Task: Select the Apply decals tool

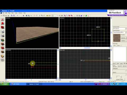Action: tap(3, 48)
